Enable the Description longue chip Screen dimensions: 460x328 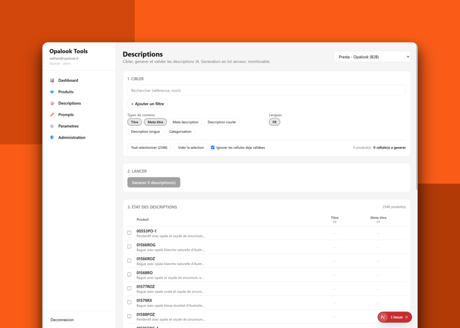(x=145, y=131)
